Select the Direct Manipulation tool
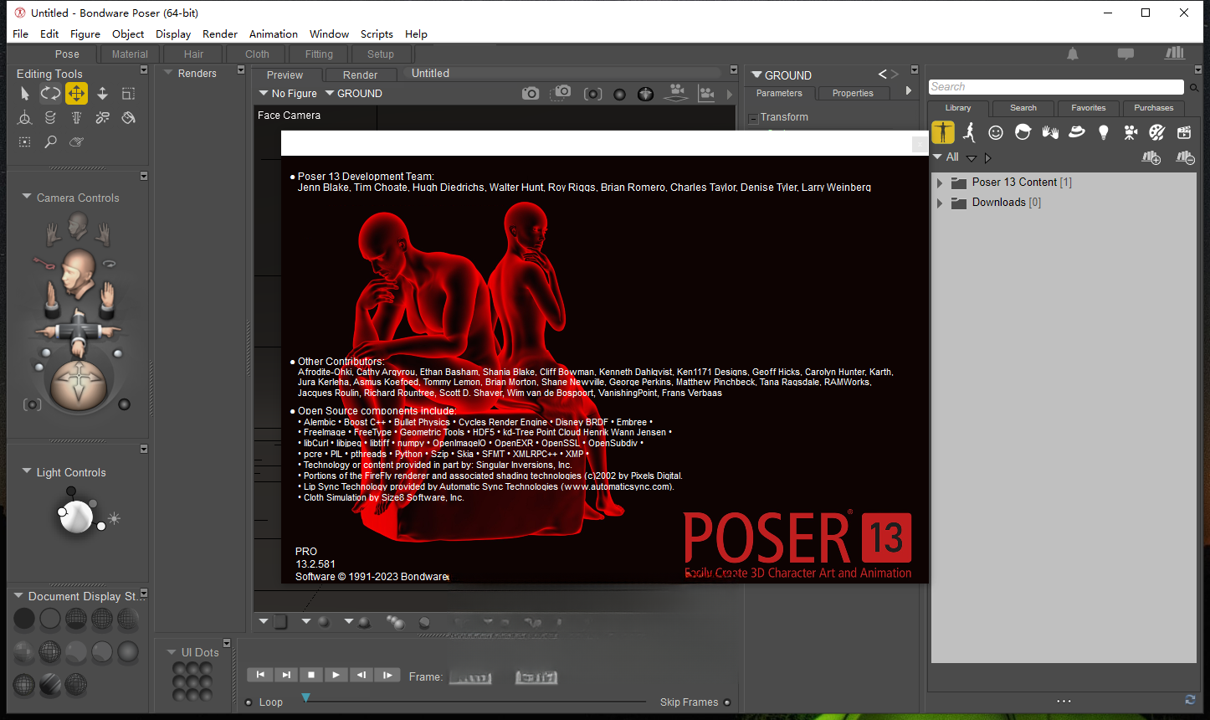The image size is (1210, 720). tap(76, 142)
